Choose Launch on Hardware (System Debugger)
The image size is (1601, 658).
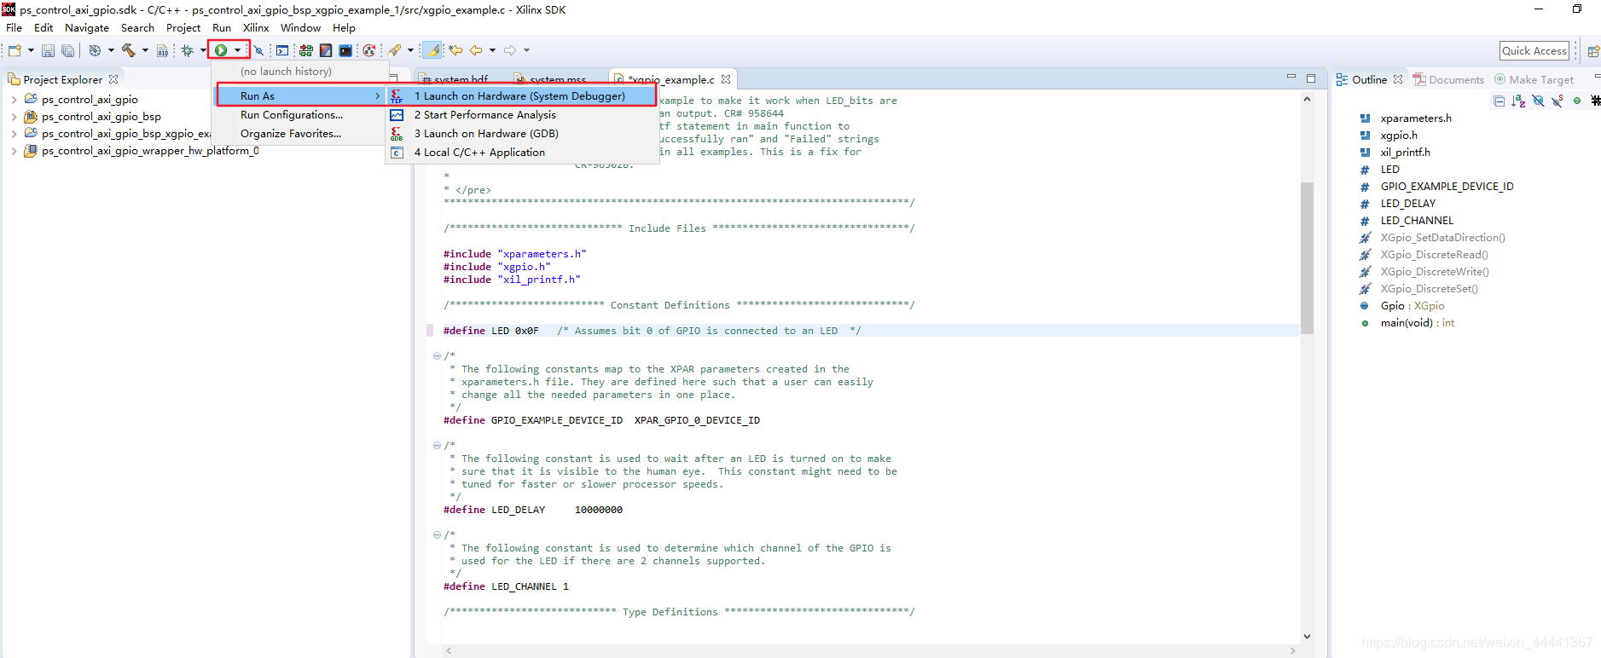coord(522,95)
